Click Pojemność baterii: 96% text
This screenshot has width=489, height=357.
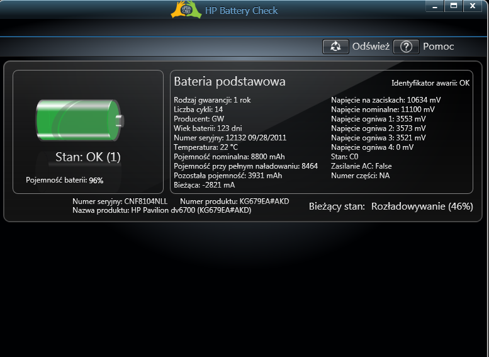tap(65, 180)
